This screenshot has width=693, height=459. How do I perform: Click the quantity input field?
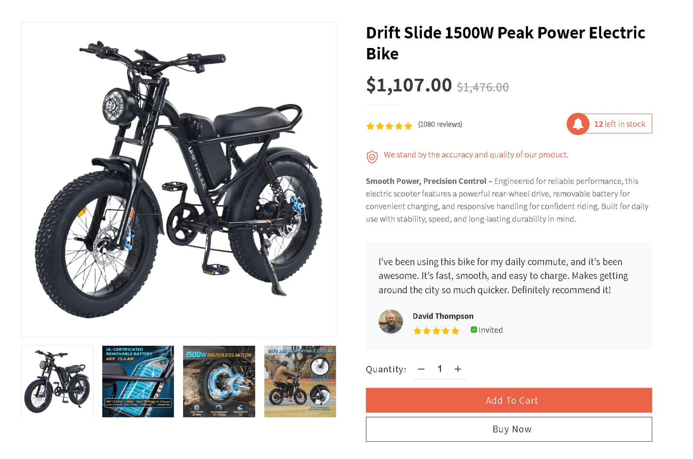click(x=440, y=369)
